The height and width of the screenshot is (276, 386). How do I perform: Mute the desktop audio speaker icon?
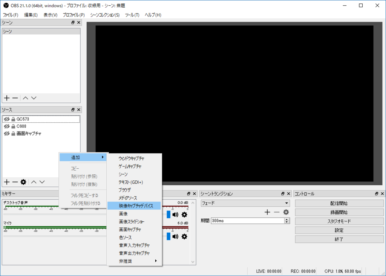(175, 214)
